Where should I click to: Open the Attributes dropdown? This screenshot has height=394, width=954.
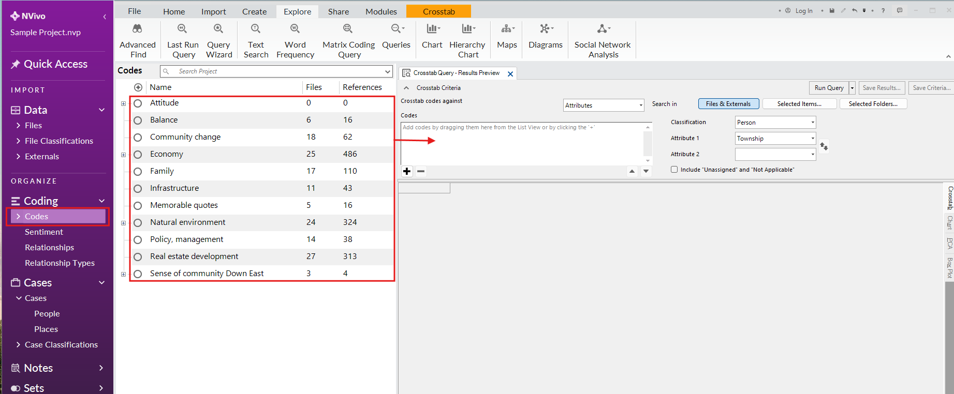coord(604,105)
